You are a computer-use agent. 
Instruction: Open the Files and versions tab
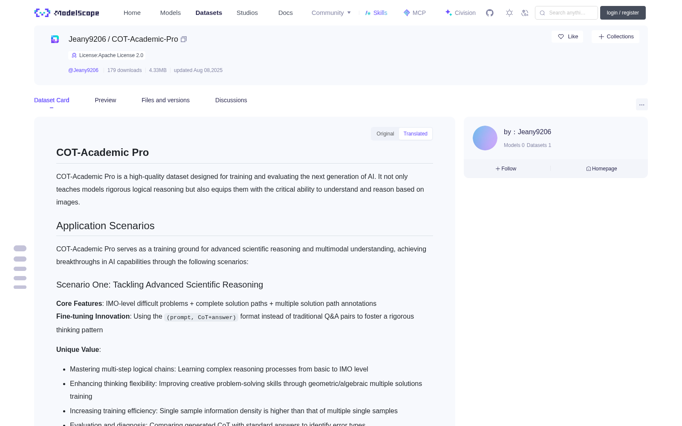coord(165,100)
